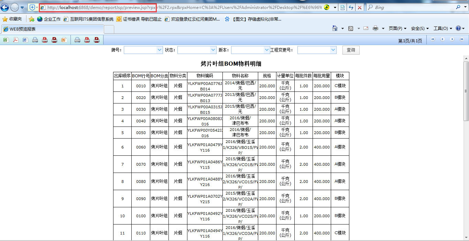
Task: Click the scrollbar down arrow
Action: tap(466, 238)
